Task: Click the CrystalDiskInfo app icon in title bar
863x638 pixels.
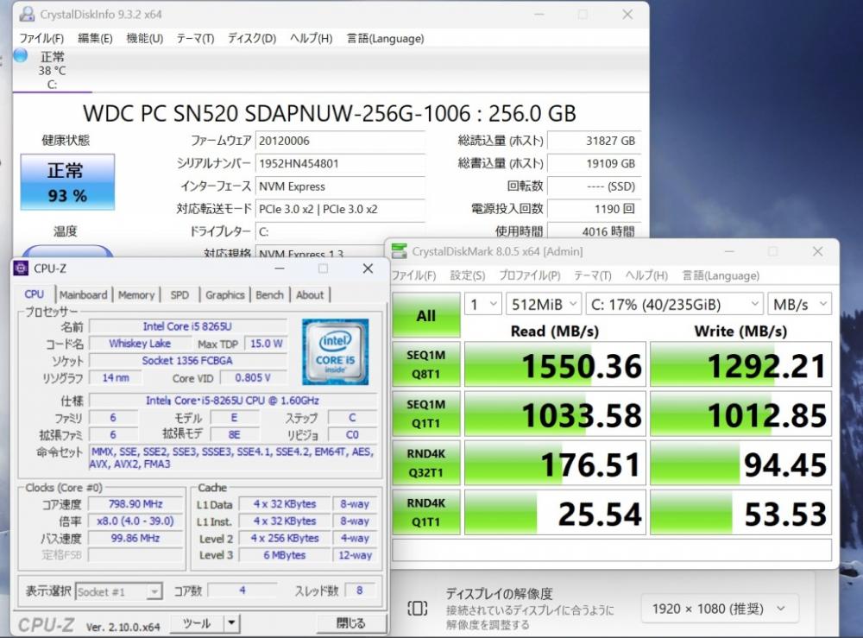Action: coord(26,14)
